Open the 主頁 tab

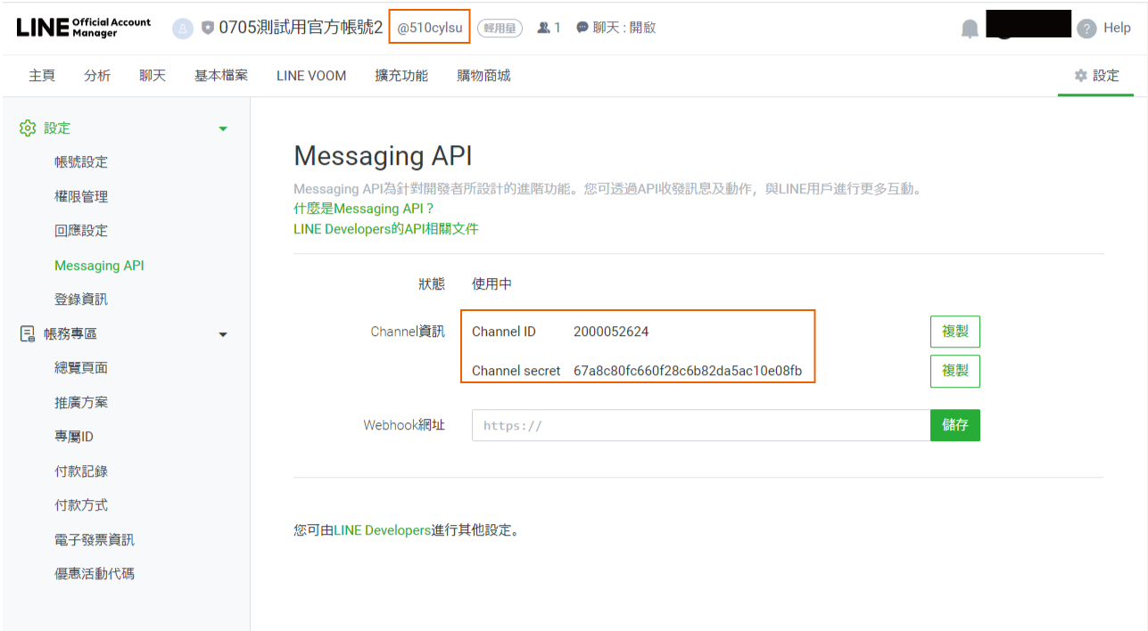pyautogui.click(x=42, y=76)
